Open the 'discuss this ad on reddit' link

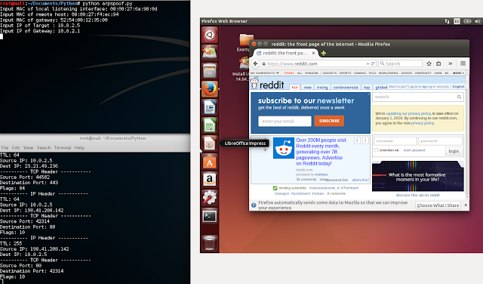click(417, 195)
